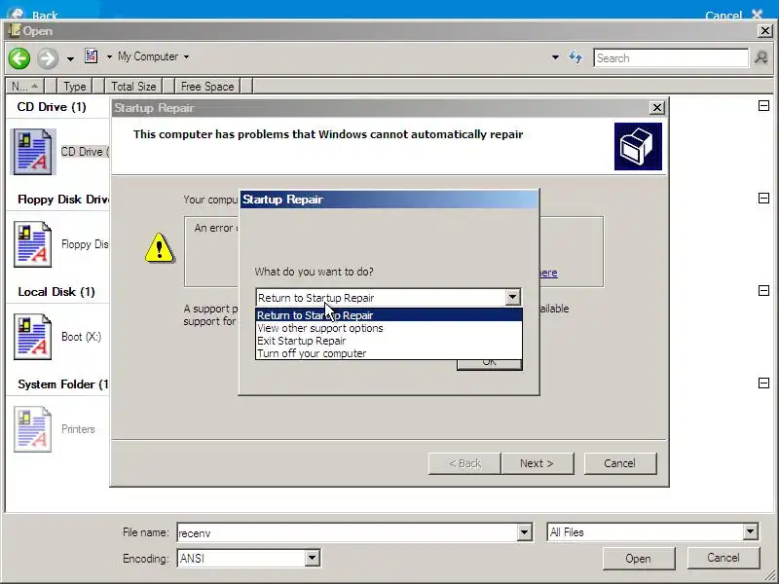Select the Boot (X:) disk icon

pos(33,337)
